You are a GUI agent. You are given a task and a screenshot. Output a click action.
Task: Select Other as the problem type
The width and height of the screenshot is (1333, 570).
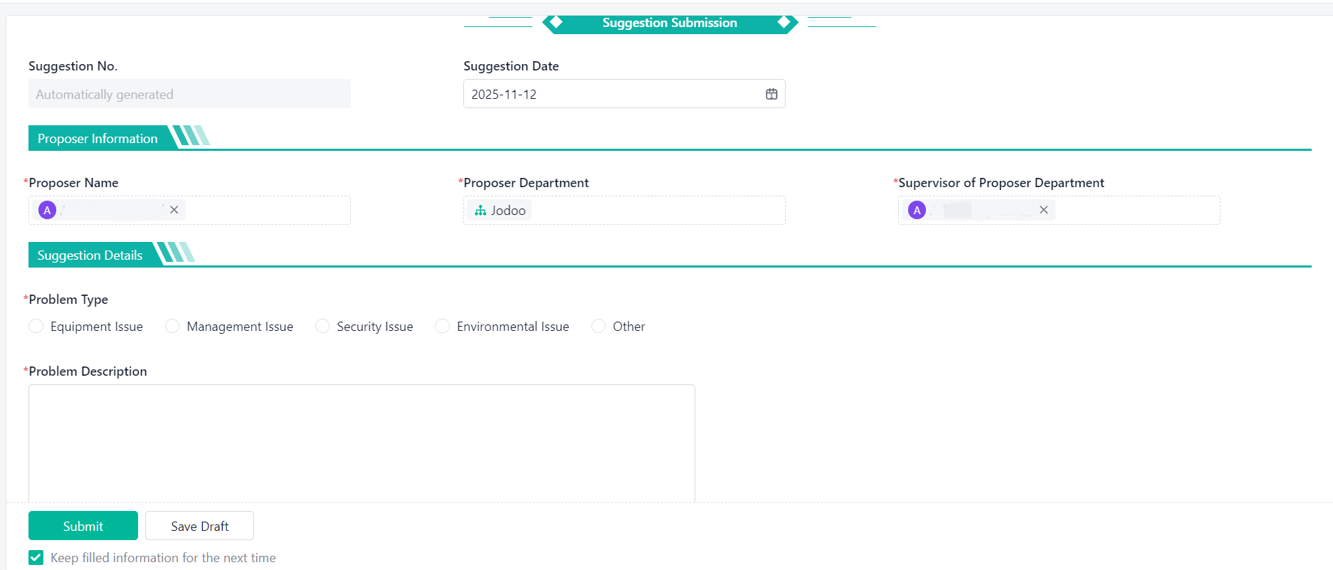599,326
